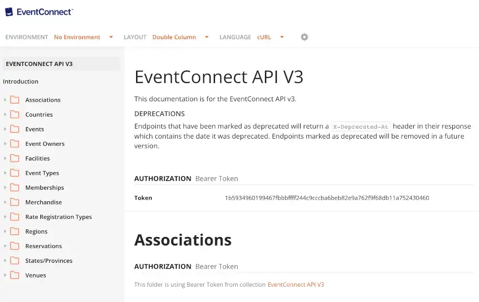
Task: Click the Merchandise folder icon
Action: coord(15,202)
